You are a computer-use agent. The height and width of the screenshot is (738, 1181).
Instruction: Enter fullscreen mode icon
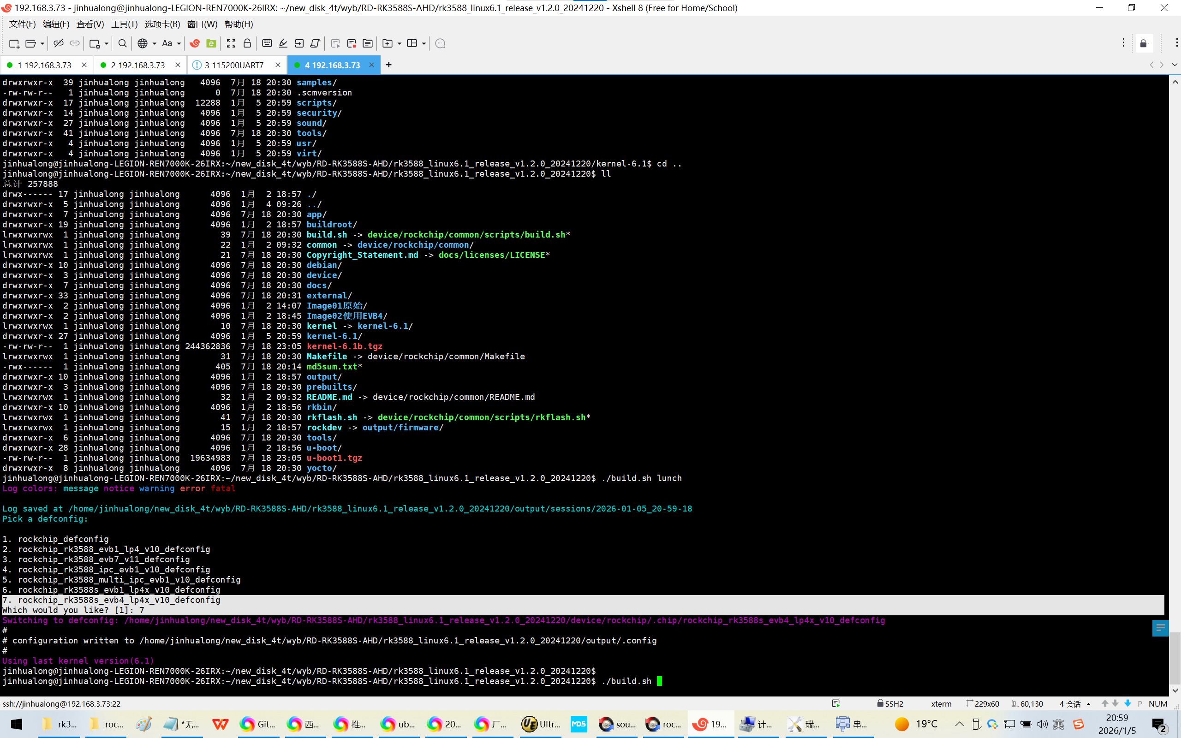(231, 43)
